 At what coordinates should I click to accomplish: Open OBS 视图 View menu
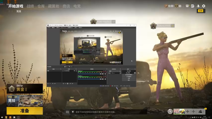[58, 28]
